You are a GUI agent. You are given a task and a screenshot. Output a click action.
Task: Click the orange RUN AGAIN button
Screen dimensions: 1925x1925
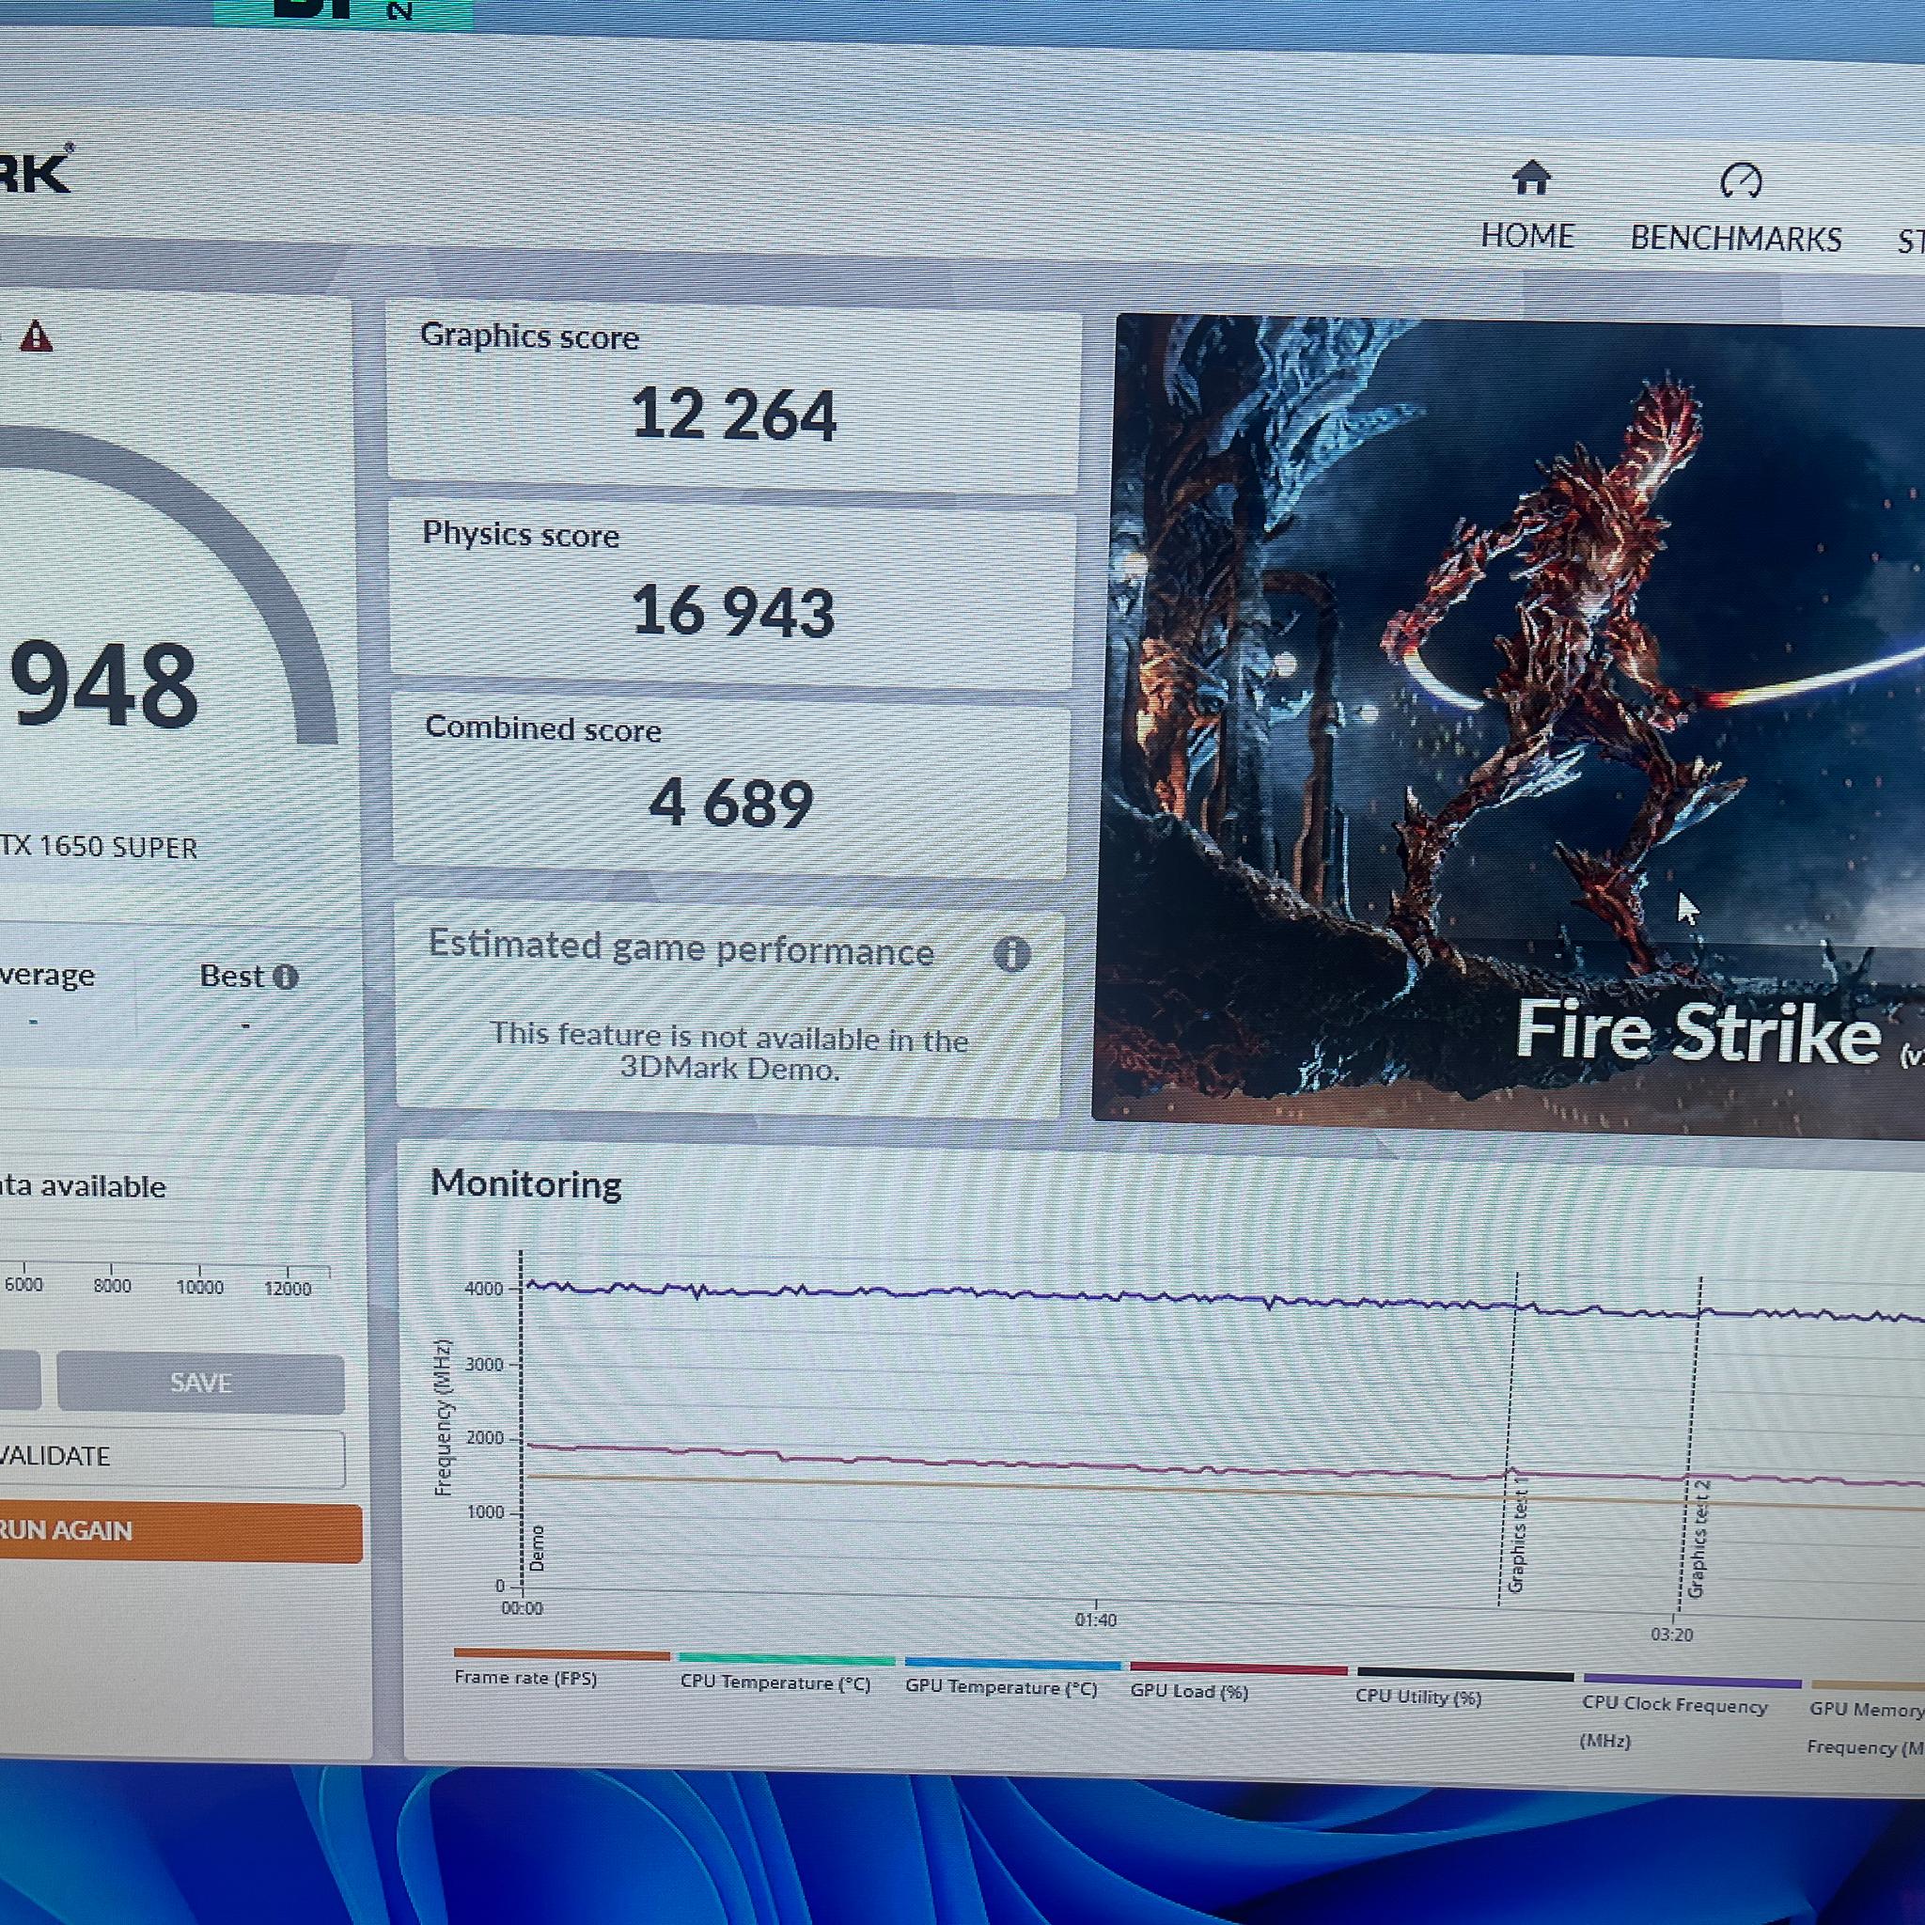(x=180, y=1531)
